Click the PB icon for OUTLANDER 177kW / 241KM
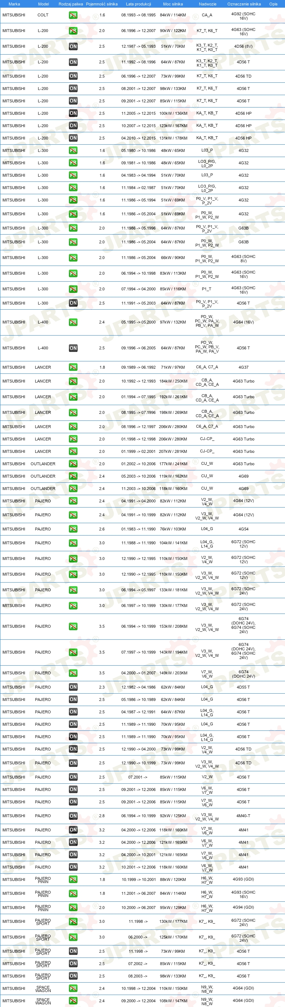Image resolution: width=285 pixels, height=1007 pixels. coord(73,464)
